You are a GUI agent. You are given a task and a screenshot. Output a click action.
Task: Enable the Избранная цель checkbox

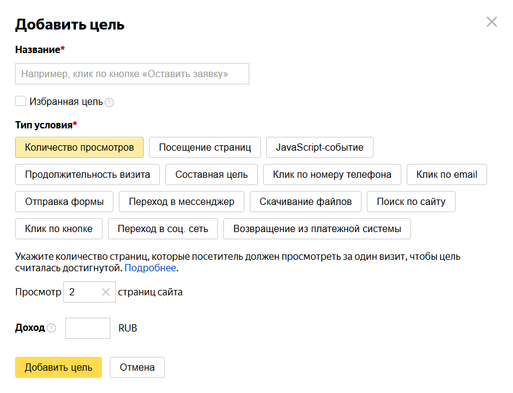point(21,101)
